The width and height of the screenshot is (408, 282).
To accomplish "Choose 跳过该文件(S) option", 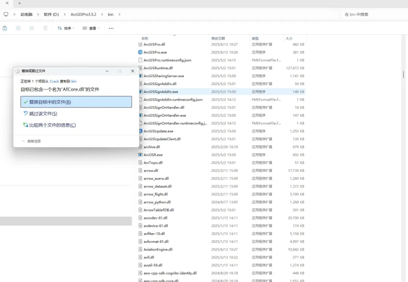I will [x=40, y=114].
